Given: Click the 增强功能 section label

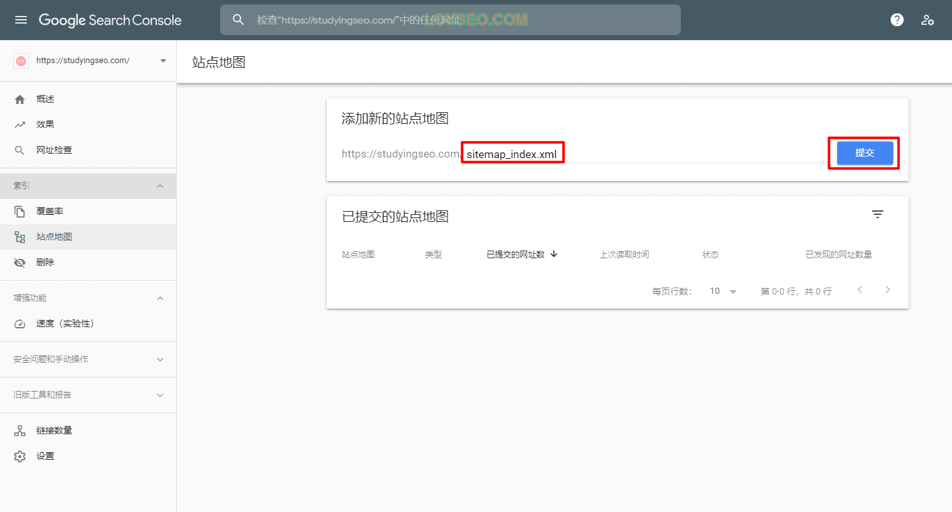Looking at the screenshot, I should pyautogui.click(x=30, y=298).
